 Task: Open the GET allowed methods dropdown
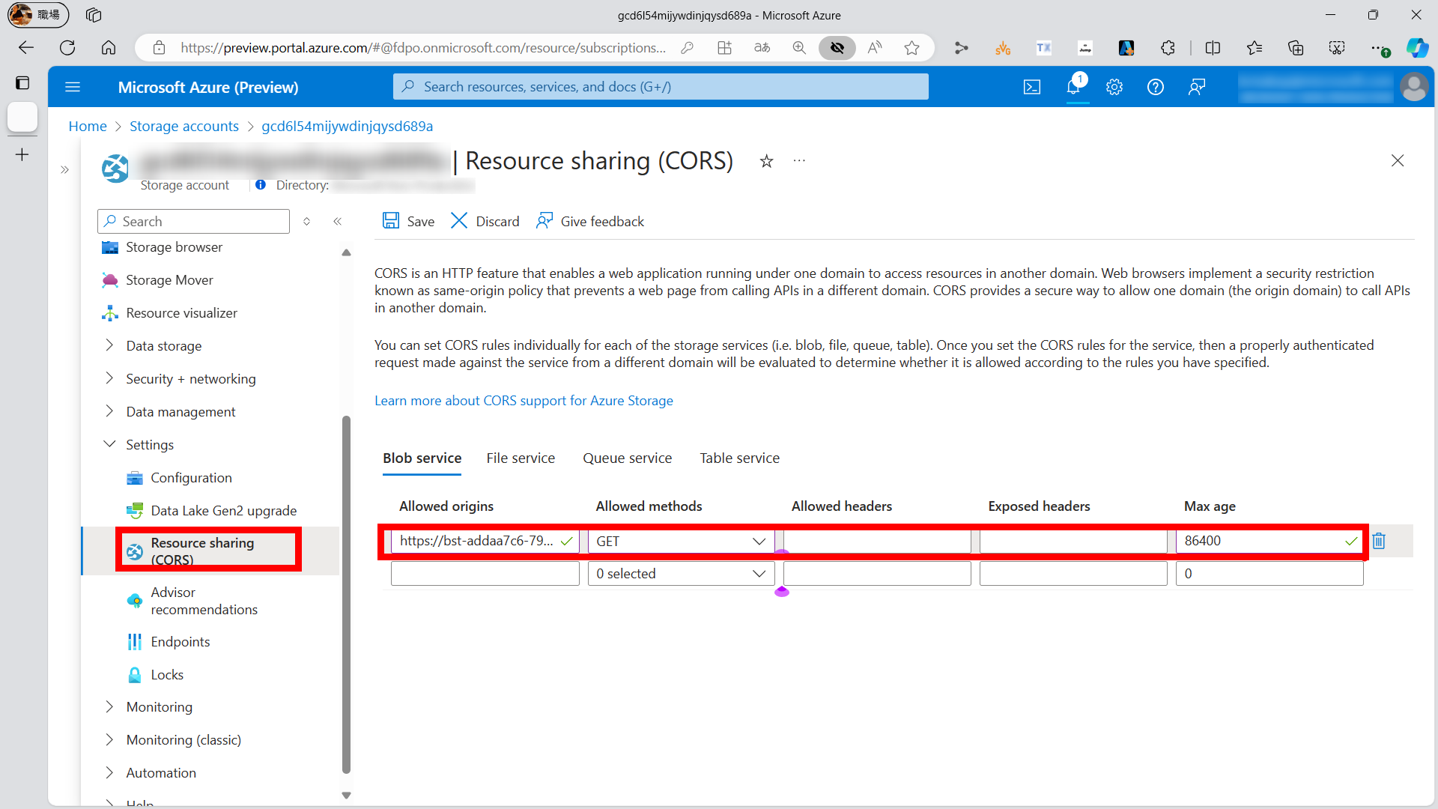(680, 541)
